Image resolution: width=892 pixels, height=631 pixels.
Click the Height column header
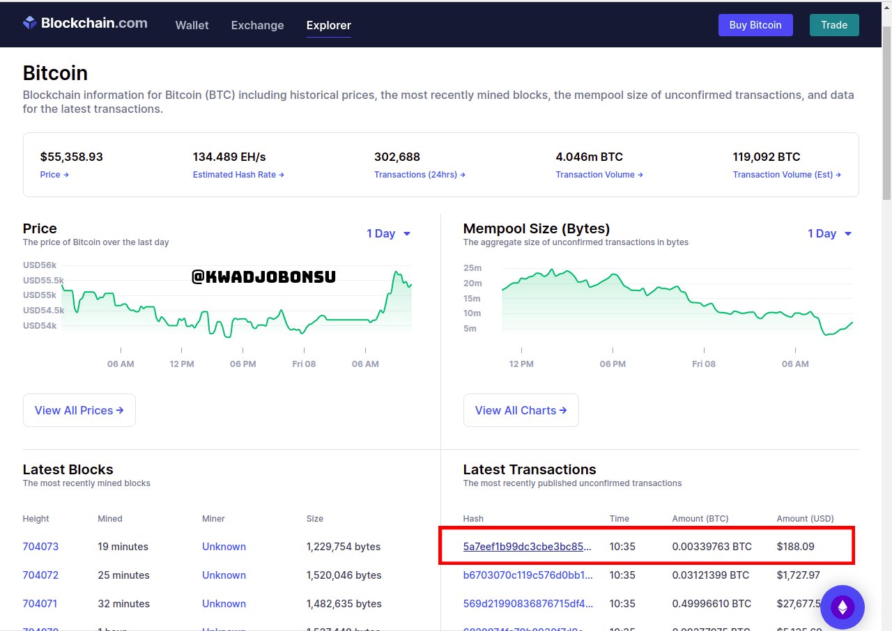[36, 519]
